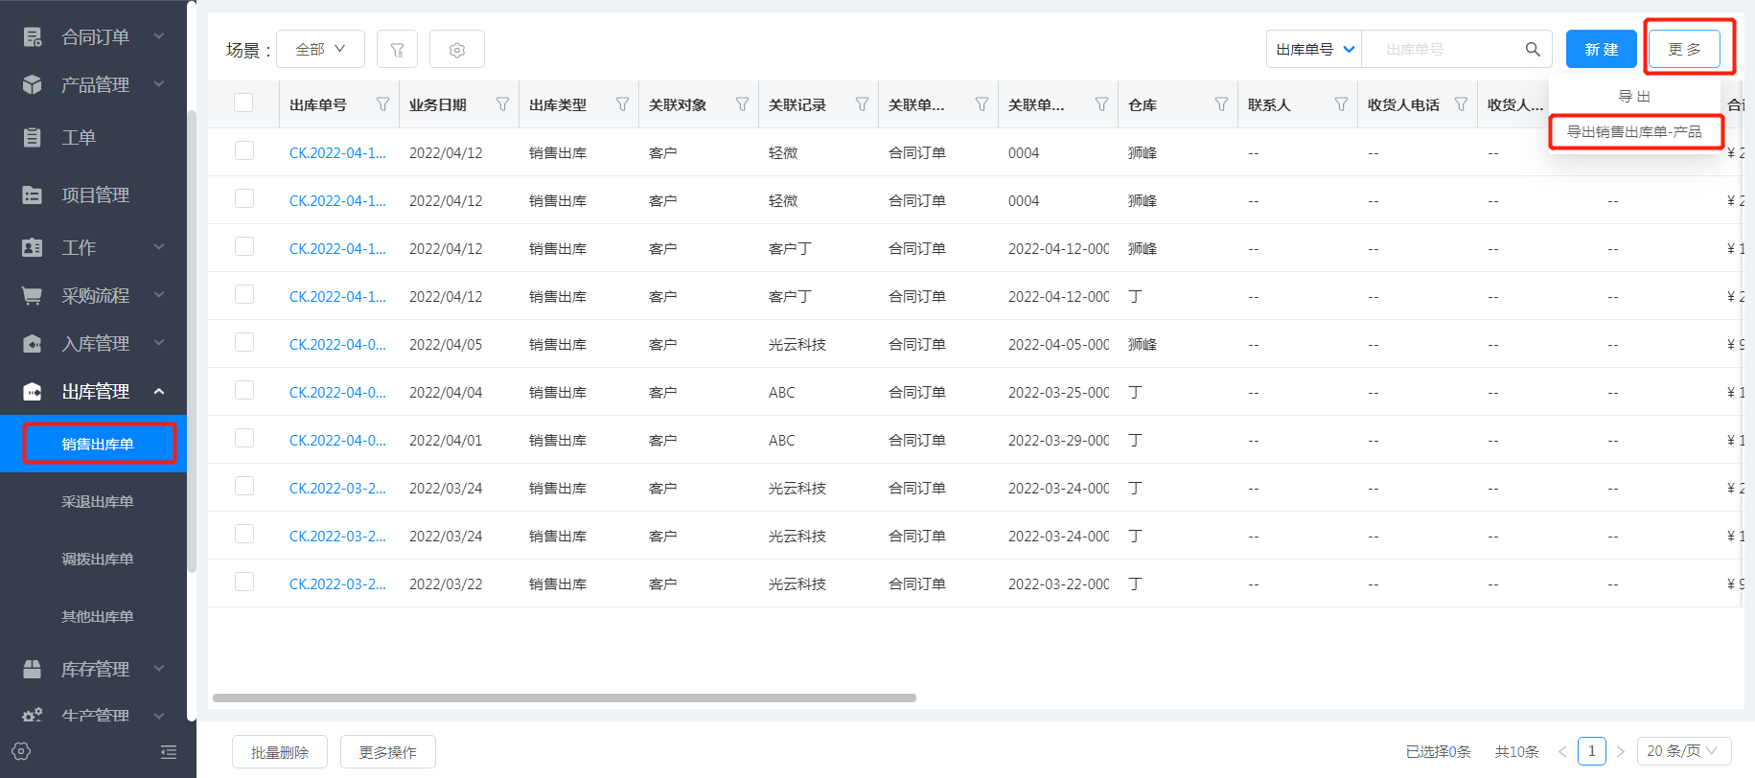This screenshot has height=778, width=1755.
Task: Expand the 采购流程 menu chevron
Action: [159, 295]
